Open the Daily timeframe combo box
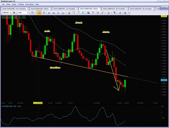 [23, 13]
